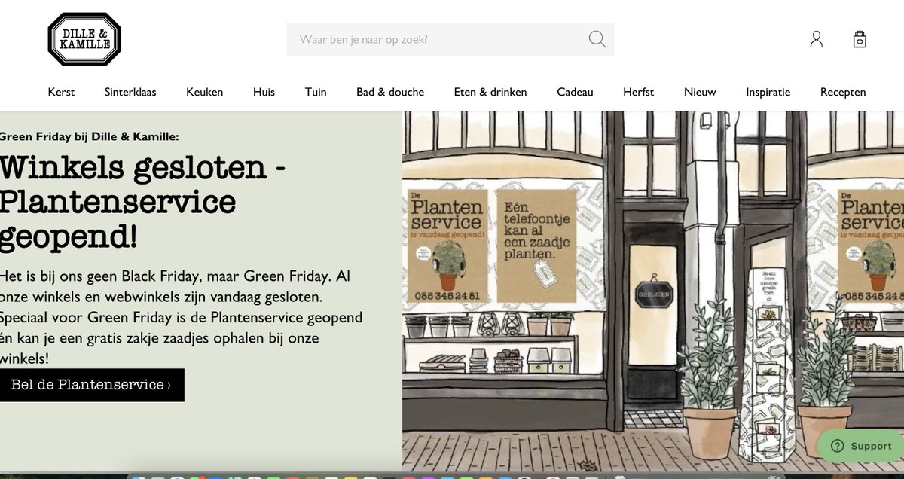Screen dimensions: 904x479
Task: Click the search magnifier icon
Action: [x=597, y=39]
